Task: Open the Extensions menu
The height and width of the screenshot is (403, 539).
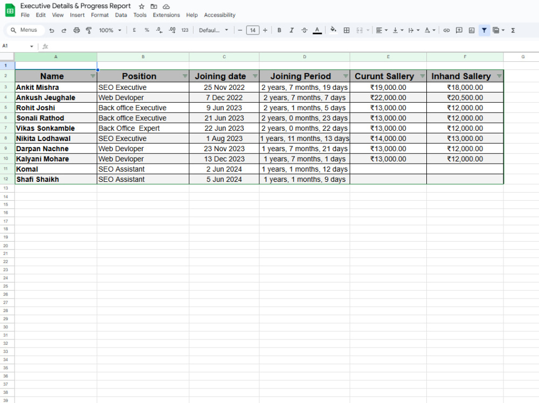Action: point(167,15)
